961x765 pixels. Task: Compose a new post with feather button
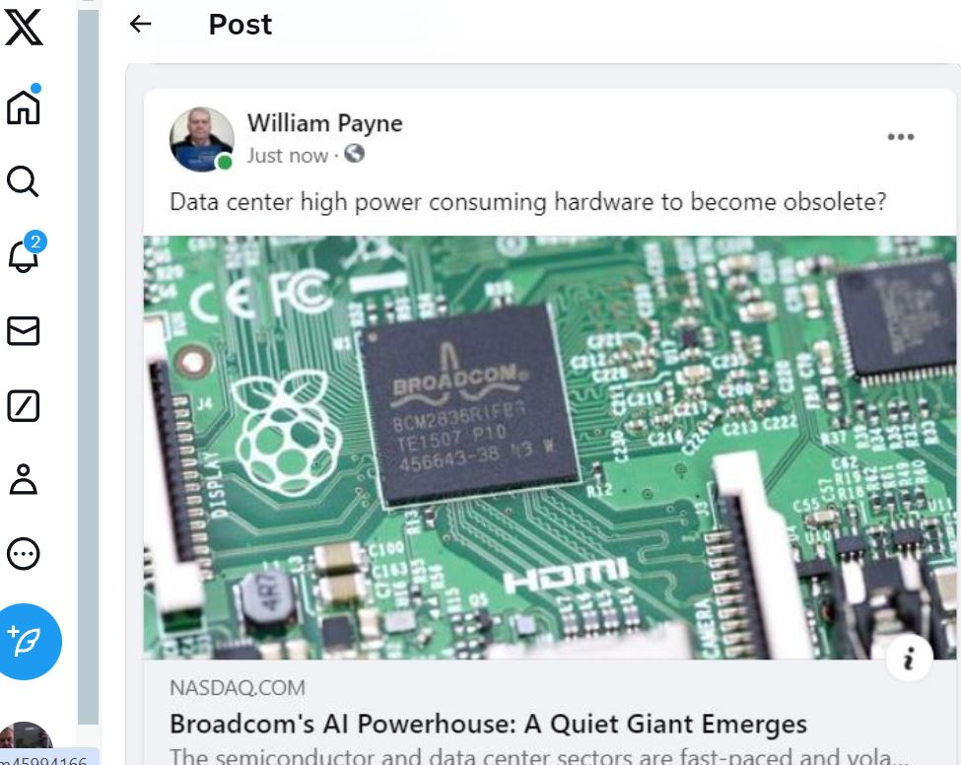(27, 642)
